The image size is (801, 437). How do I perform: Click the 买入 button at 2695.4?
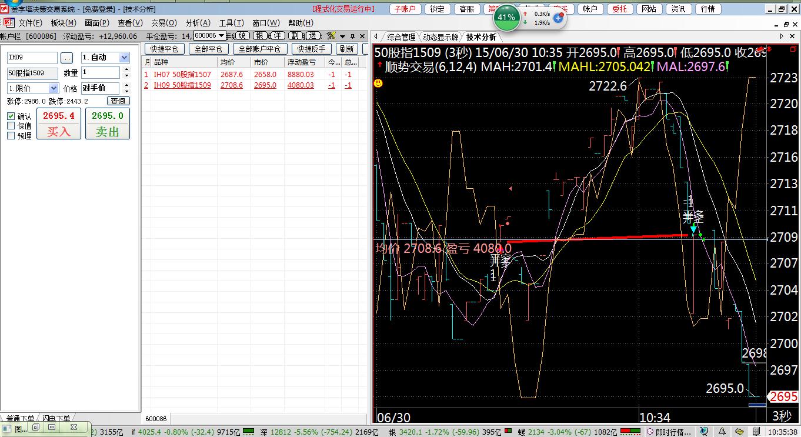[x=59, y=124]
